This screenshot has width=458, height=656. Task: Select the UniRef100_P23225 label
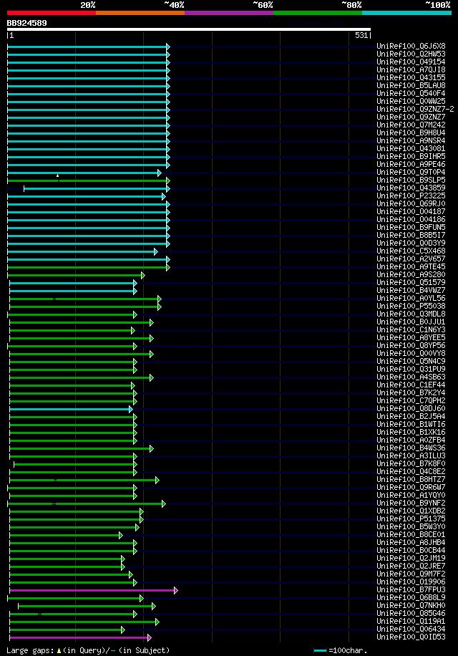(411, 196)
